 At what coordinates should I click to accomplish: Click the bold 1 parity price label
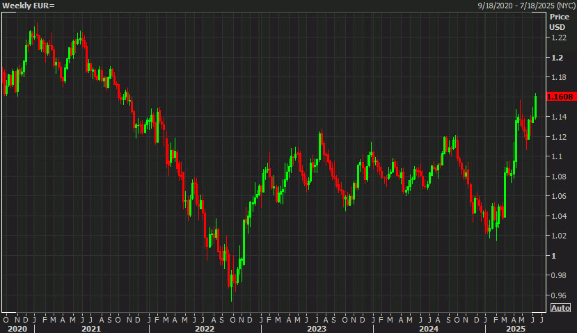tap(553, 256)
